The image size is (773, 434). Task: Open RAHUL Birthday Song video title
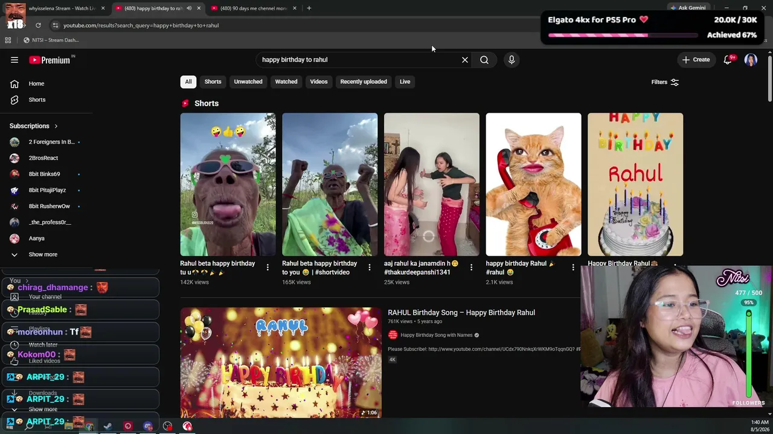pos(461,313)
